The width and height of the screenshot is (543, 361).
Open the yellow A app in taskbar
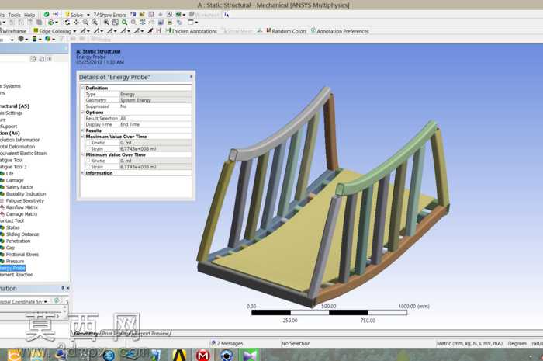click(179, 355)
